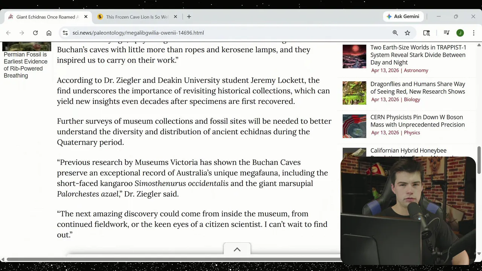Open the profile avatar J
Screen dimensions: 482x271
click(x=460, y=33)
